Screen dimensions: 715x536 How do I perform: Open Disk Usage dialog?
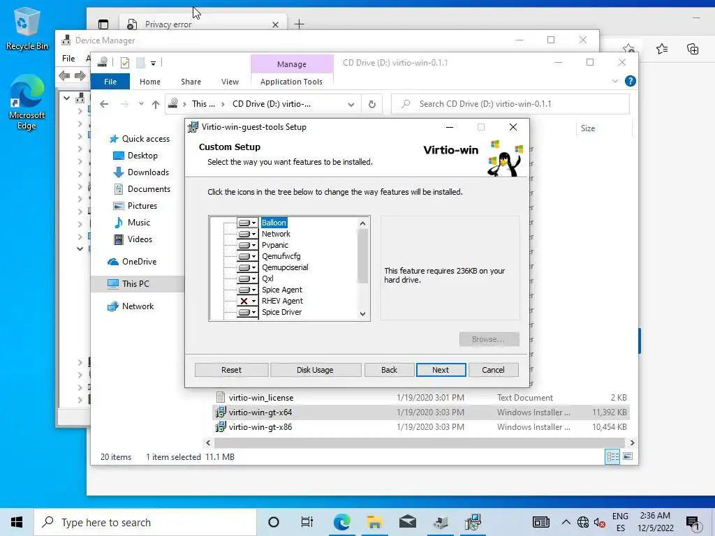(x=315, y=370)
